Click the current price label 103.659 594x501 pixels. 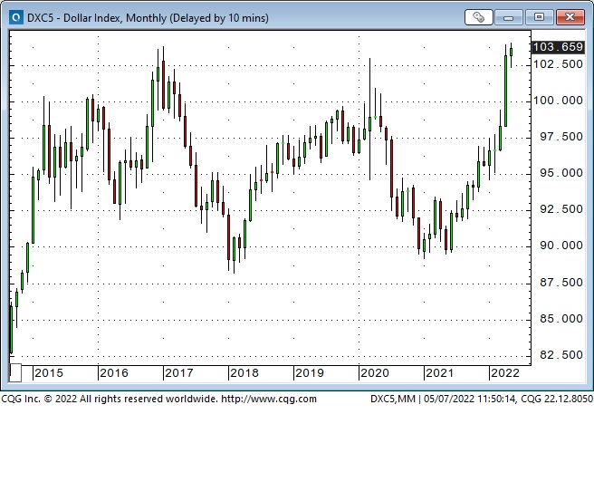[558, 47]
